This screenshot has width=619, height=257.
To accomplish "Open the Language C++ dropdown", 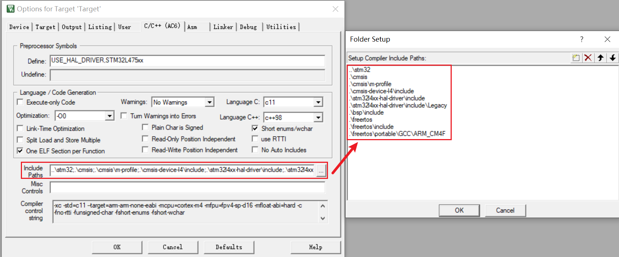I will point(318,118).
